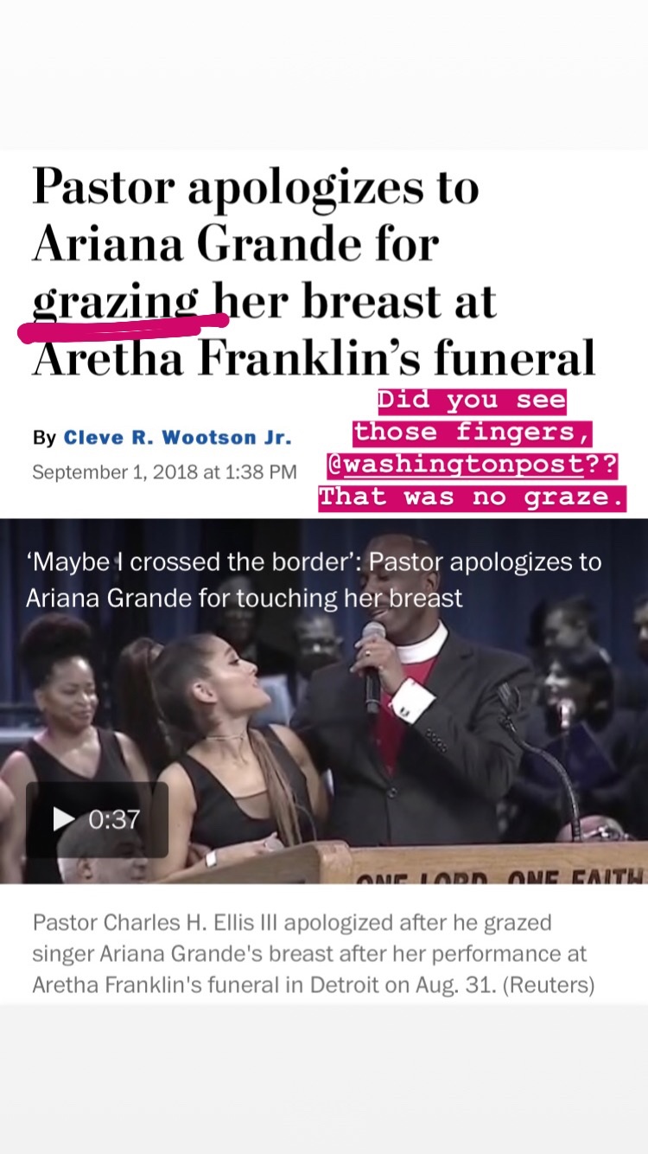648x1154 pixels.
Task: Tap the 'Did you see' pink text sticker
Action: tap(472, 401)
